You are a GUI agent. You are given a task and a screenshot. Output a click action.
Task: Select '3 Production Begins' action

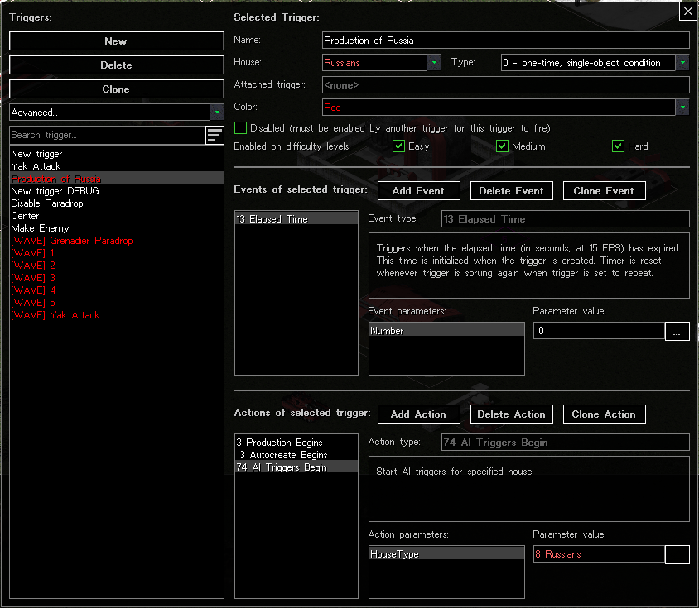point(296,443)
